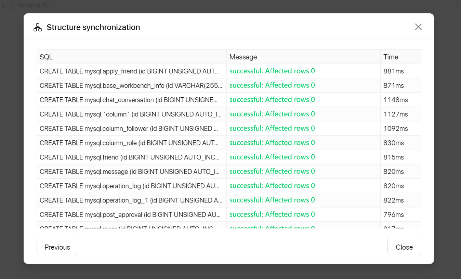Click the Message column header
This screenshot has width=461, height=279.
pos(304,57)
